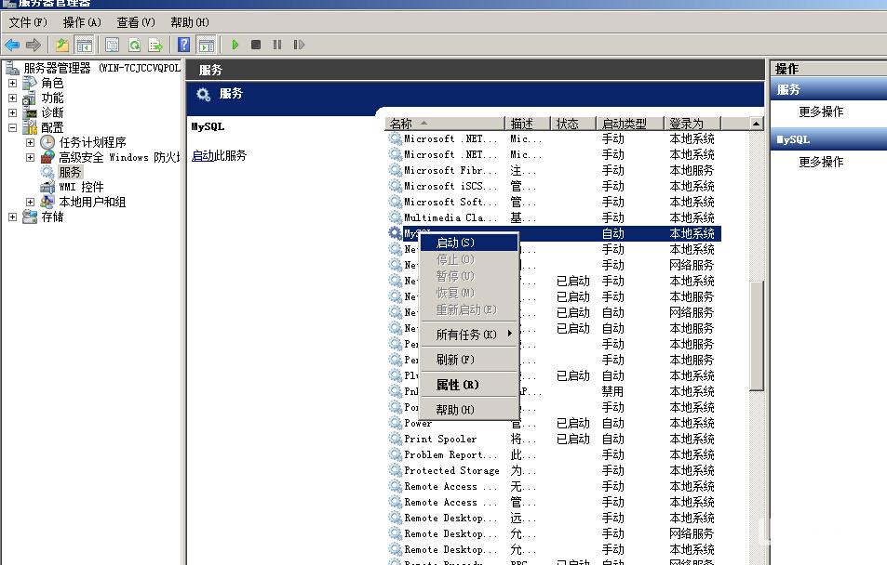Expand the 存储 (Storage) tree node
This screenshot has height=565, width=887.
click(13, 217)
